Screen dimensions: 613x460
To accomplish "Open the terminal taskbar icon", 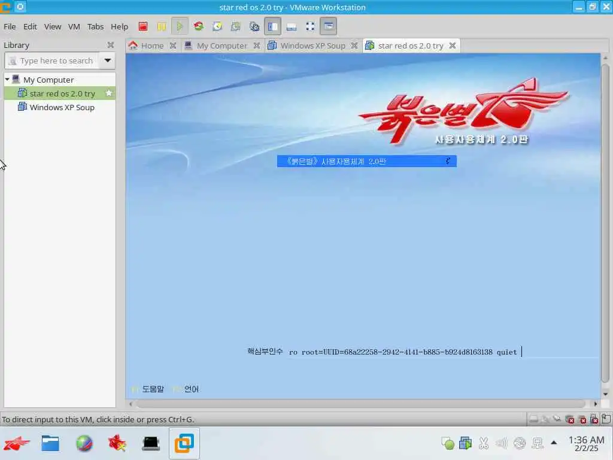I will point(151,443).
